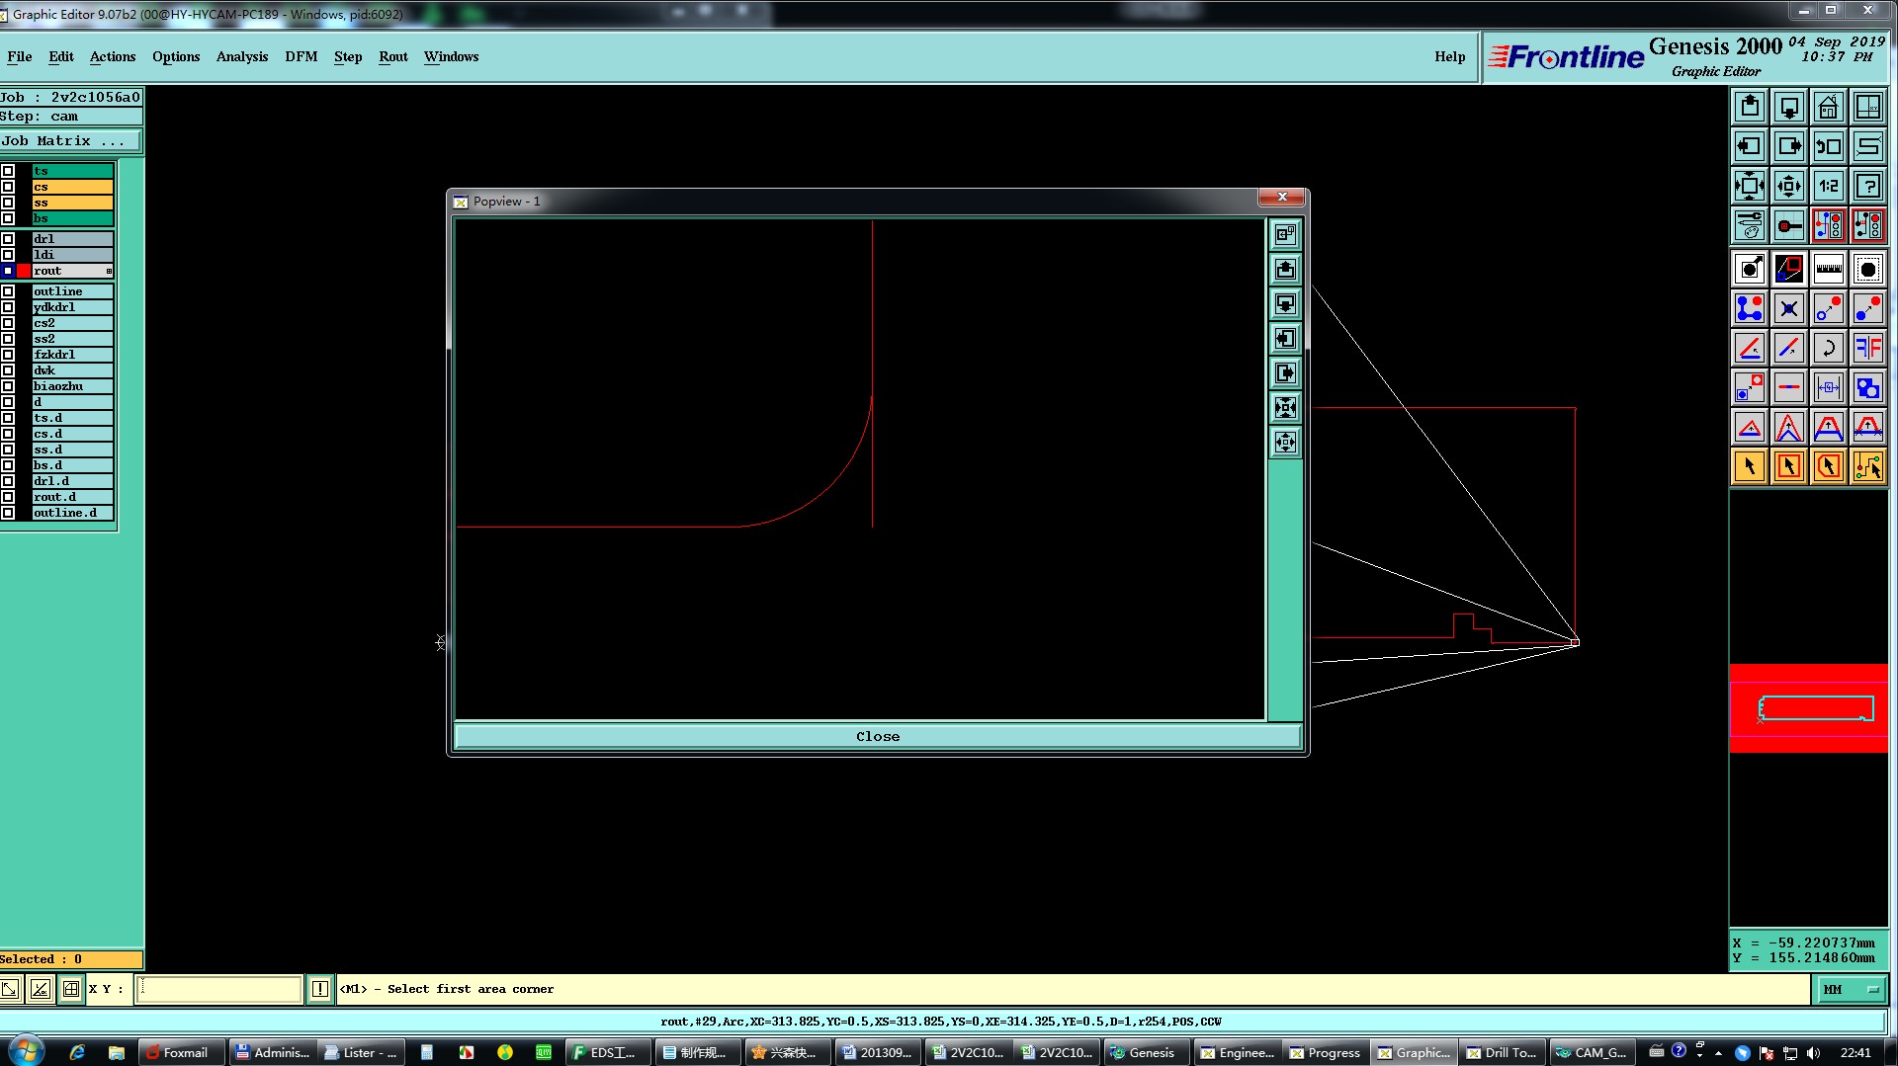
Task: Open the File menu
Action: [19, 56]
